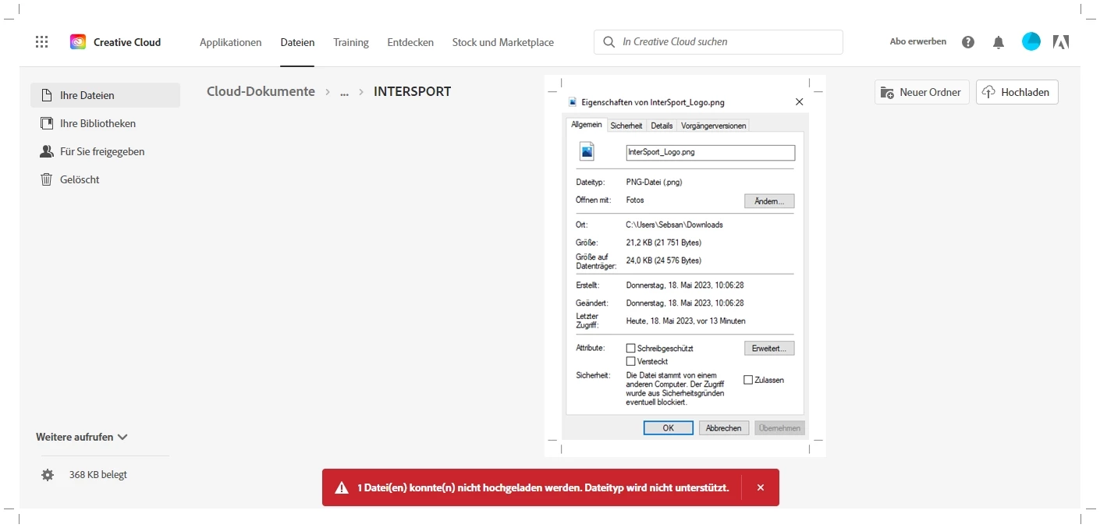Image resolution: width=1100 pixels, height=528 pixels.
Task: Click the INTERSPORT breadcrumb
Action: (413, 92)
